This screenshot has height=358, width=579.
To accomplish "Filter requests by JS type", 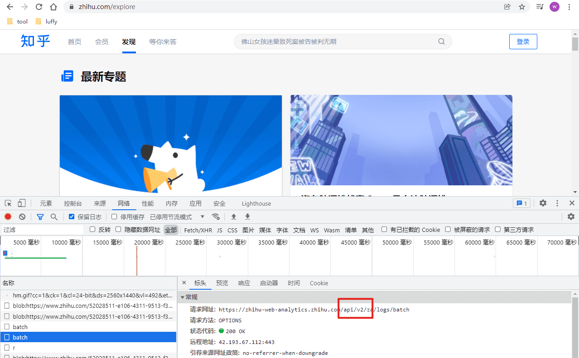I will point(220,230).
